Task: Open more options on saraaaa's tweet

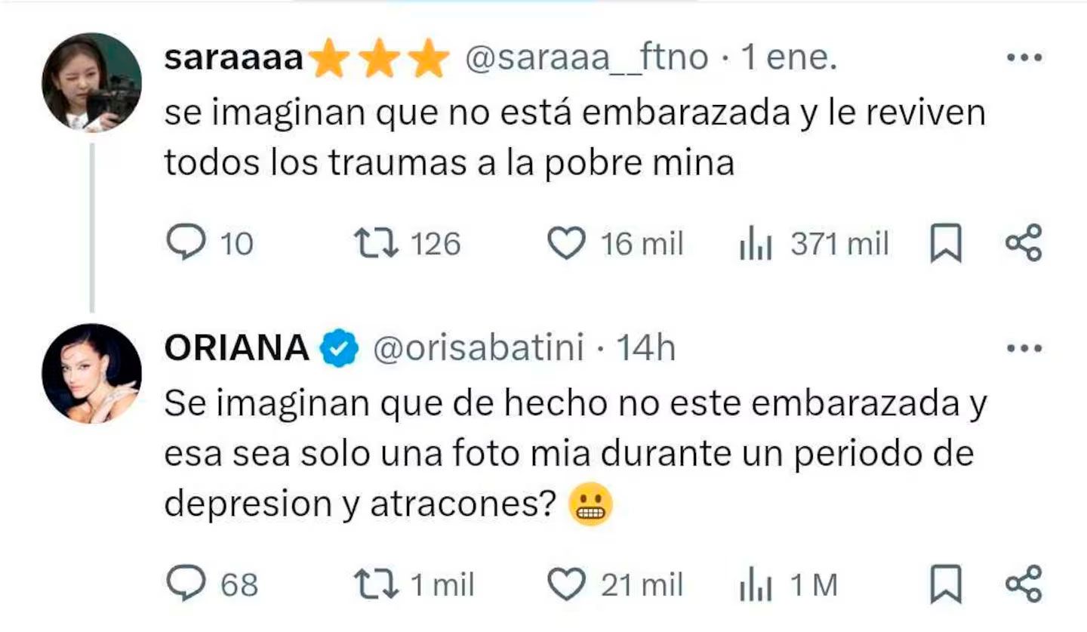Action: pyautogui.click(x=1025, y=57)
